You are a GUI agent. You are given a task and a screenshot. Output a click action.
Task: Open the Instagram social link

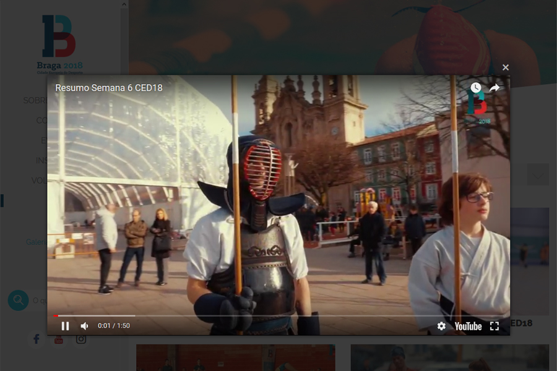81,339
